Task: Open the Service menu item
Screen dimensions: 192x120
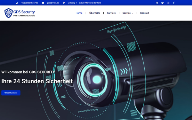Action: click(127, 13)
